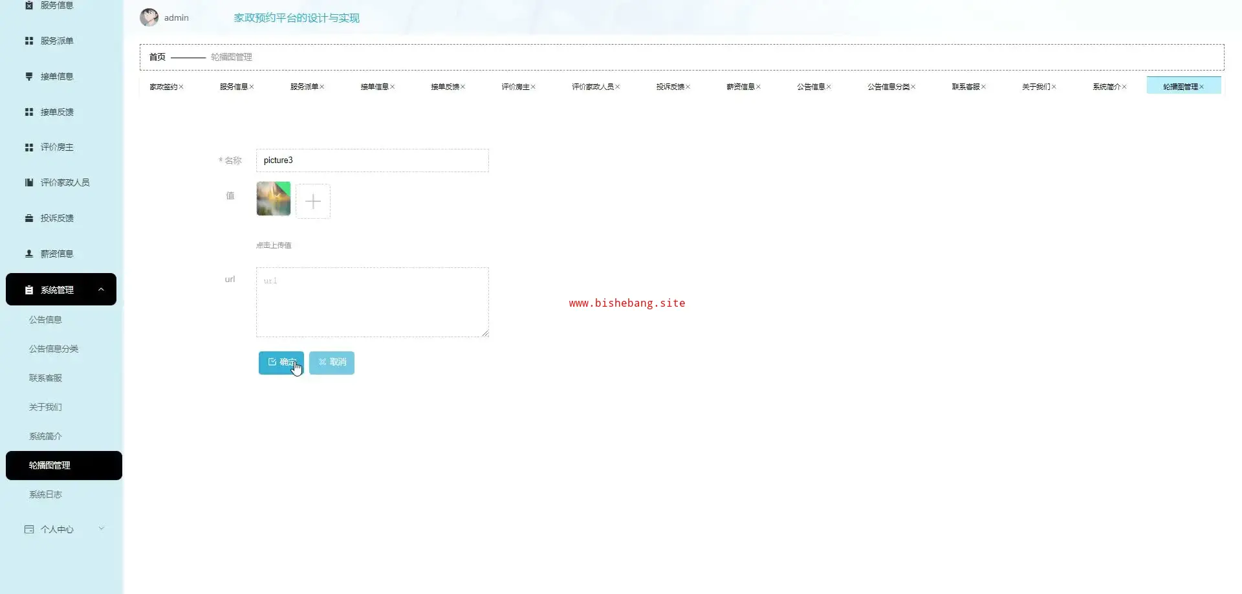
Task: Close the 服务信息 tab
Action: tap(252, 87)
